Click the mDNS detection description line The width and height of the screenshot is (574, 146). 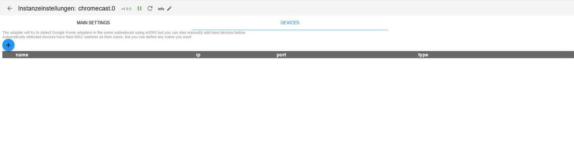click(124, 32)
